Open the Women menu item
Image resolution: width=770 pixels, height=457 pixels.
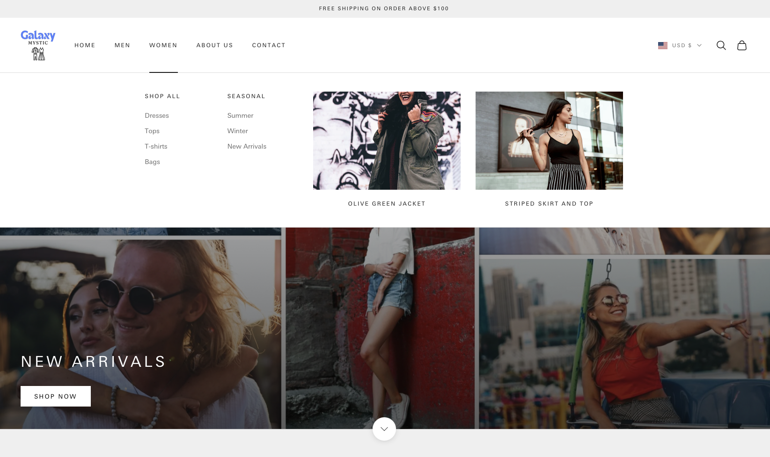(163, 45)
